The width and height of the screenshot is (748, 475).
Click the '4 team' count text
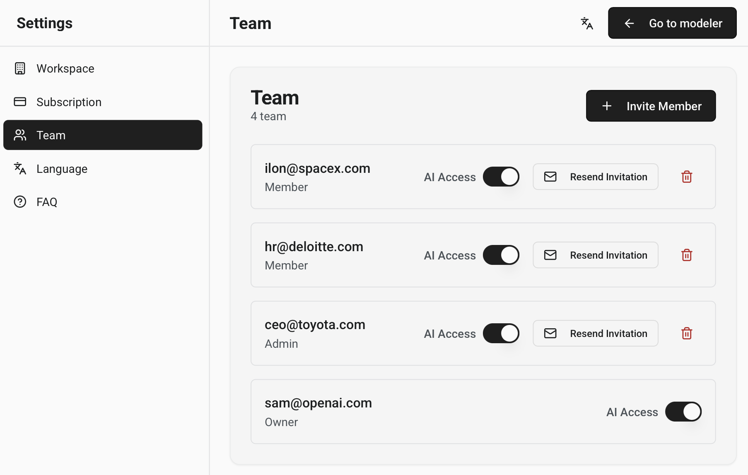(x=268, y=116)
